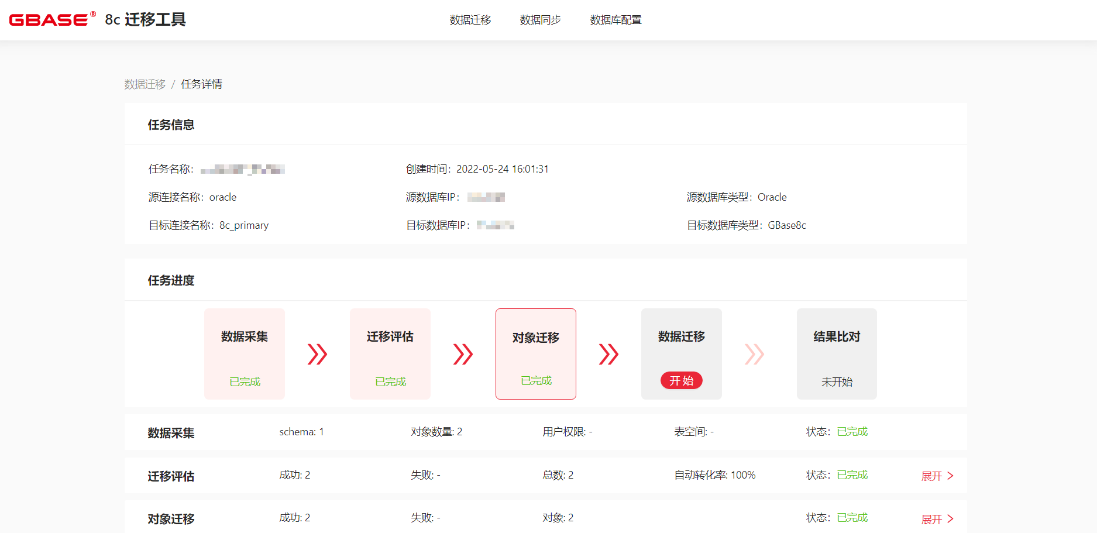The image size is (1097, 533).
Task: Select the 迁移评估 progress step card
Action: point(390,353)
